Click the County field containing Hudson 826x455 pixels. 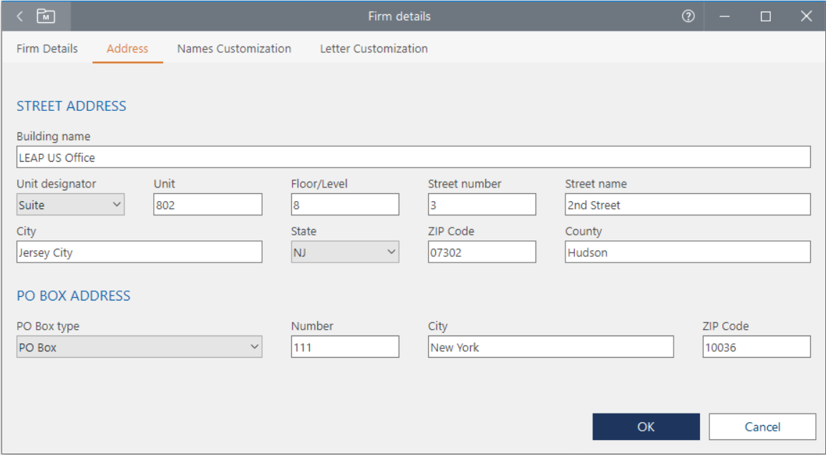tap(687, 252)
